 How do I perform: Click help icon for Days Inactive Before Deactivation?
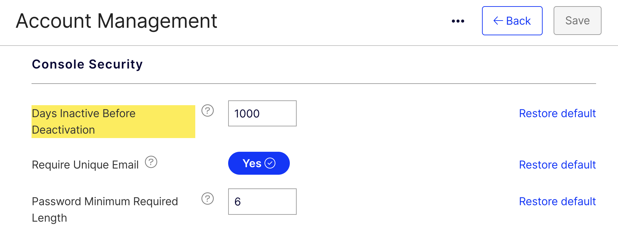tap(208, 111)
